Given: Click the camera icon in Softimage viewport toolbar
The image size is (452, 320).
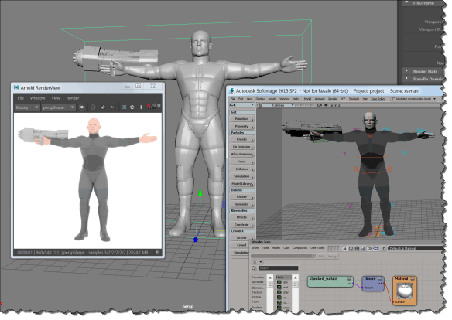Looking at the screenshot, I should point(320,106).
